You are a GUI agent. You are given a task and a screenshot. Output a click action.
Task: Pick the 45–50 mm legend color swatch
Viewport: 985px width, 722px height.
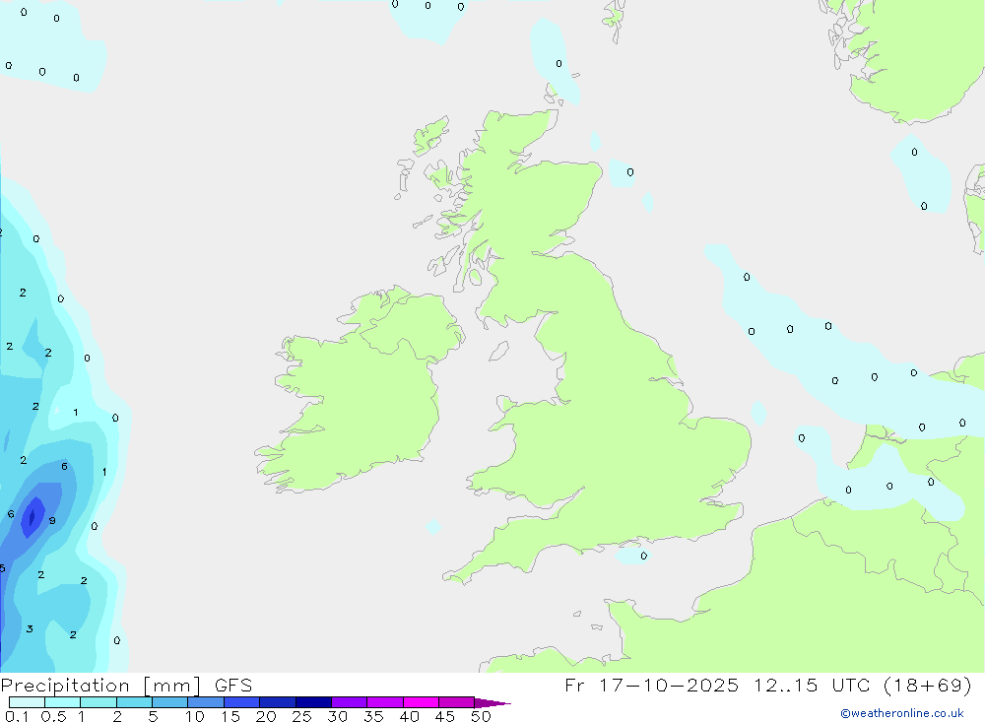(457, 702)
